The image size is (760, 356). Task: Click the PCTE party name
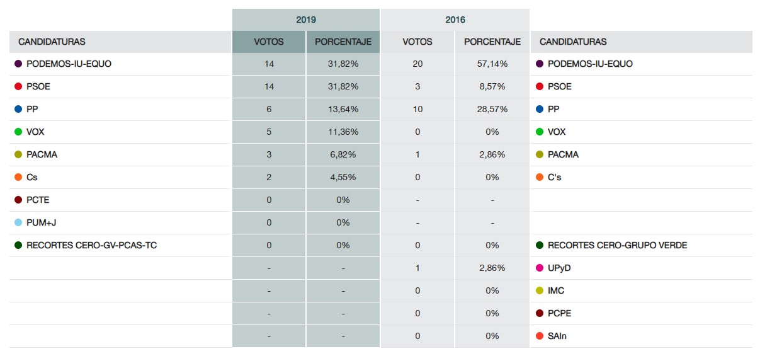[x=38, y=200]
